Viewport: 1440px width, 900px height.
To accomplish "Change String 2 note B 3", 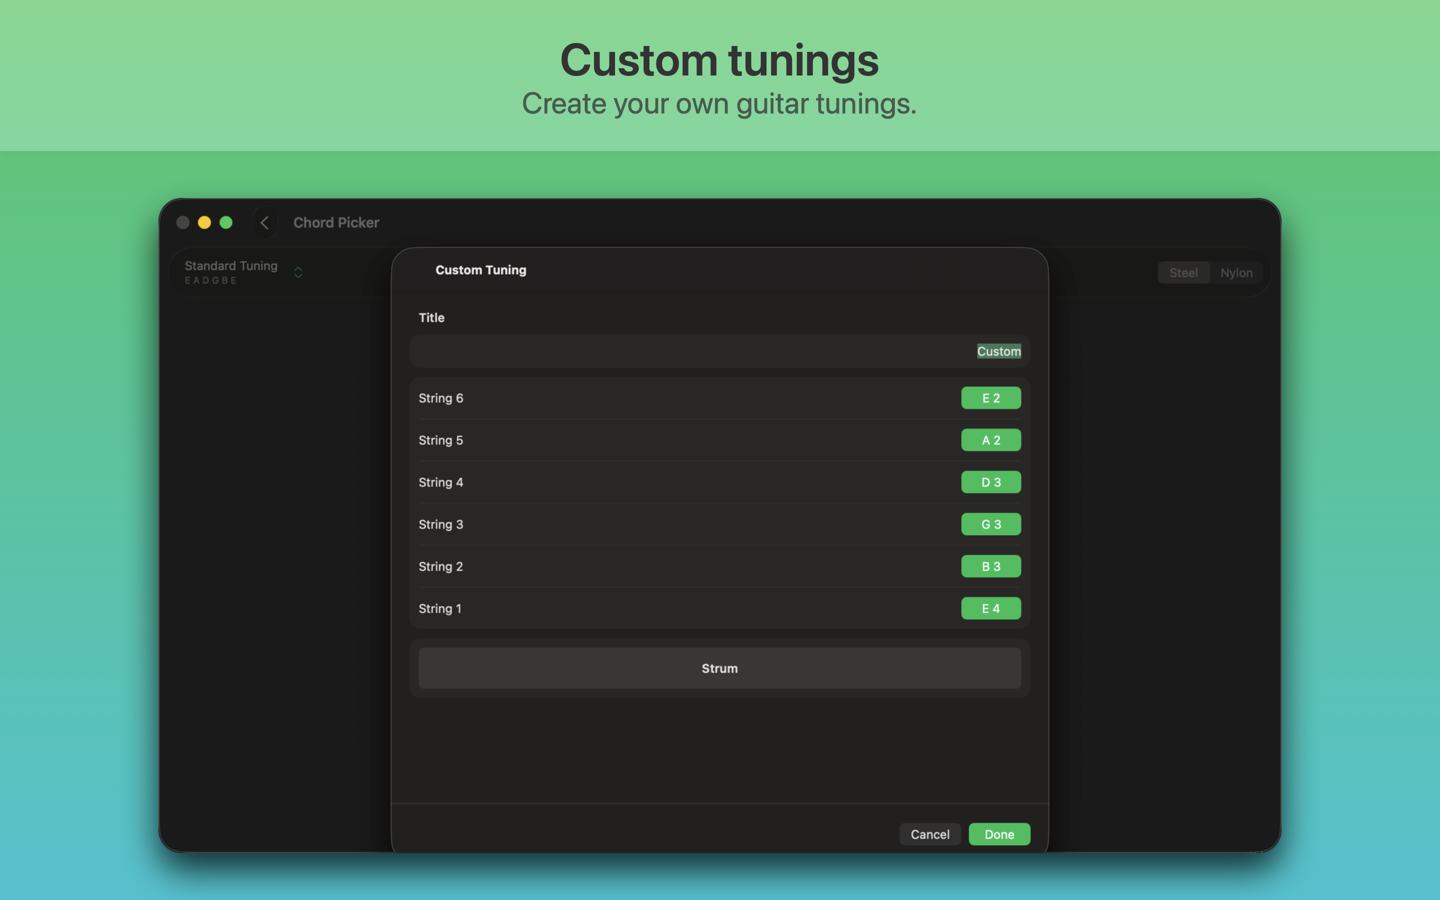I will click(x=990, y=566).
